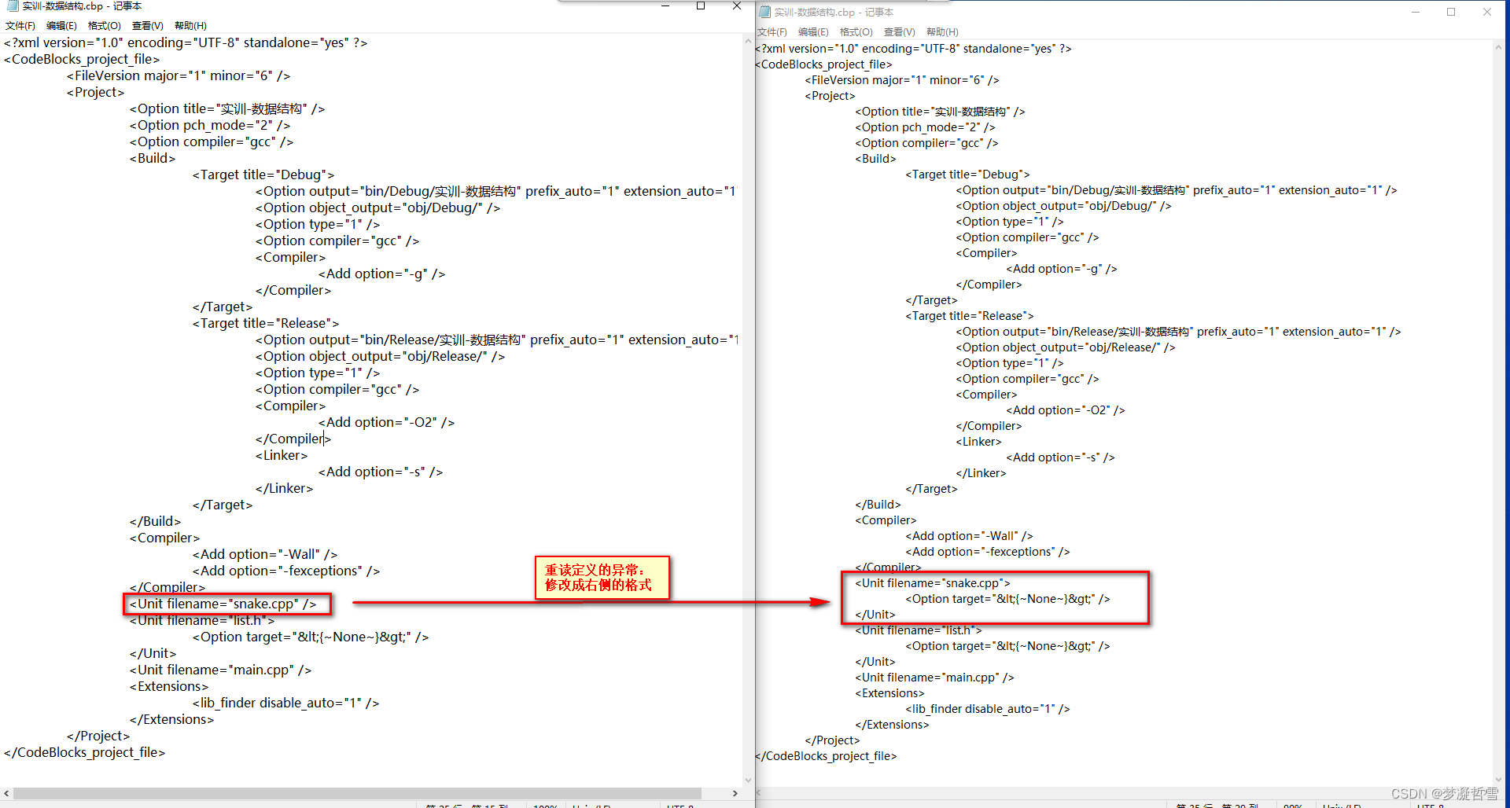Viewport: 1510px width, 808px height.
Task: Click <Target title="Release"> line in left window
Action: coord(266,323)
